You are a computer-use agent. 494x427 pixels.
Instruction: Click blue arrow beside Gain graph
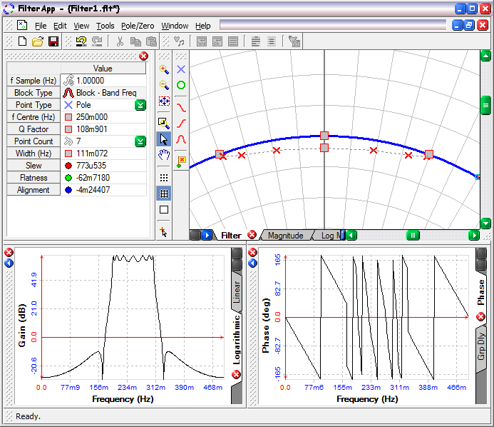[9, 263]
